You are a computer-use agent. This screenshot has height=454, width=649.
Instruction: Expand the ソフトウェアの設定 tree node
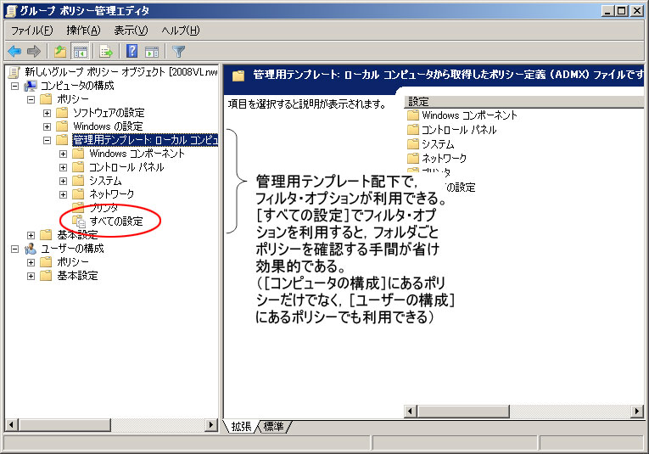[48, 113]
